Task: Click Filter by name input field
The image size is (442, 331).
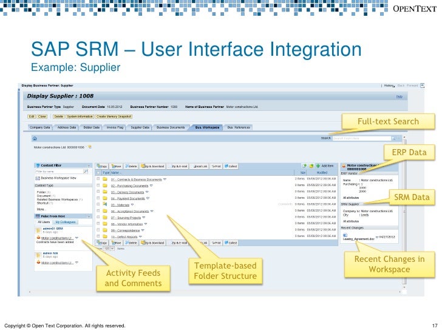Action: pyautogui.click(x=59, y=171)
